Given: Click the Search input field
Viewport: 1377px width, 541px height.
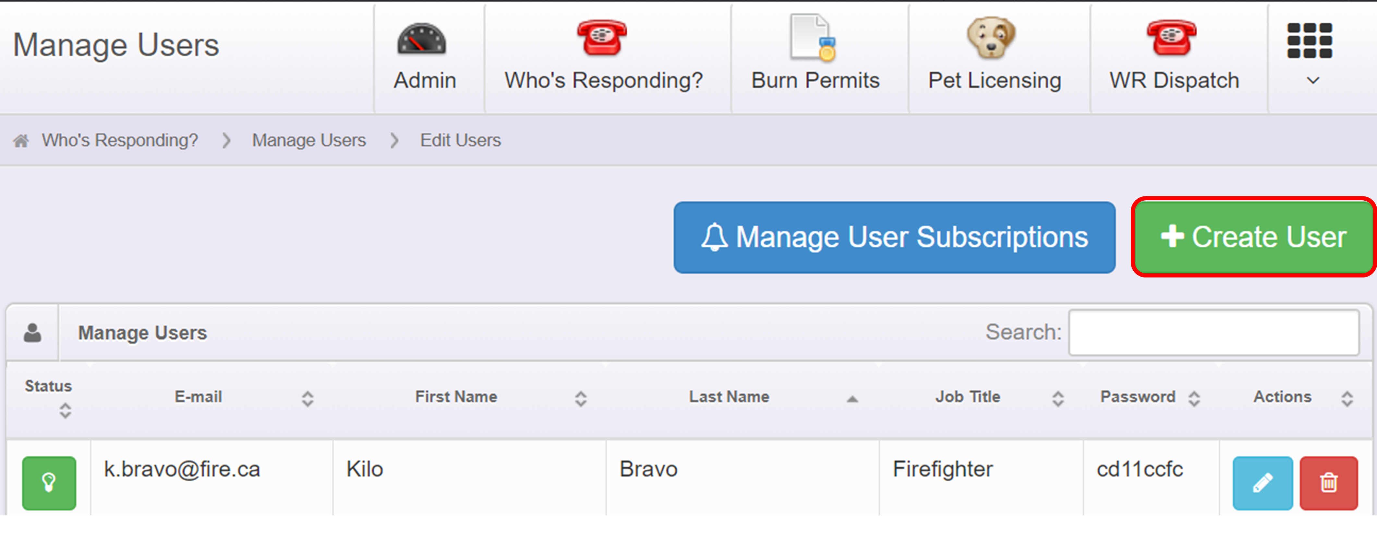Looking at the screenshot, I should [x=1214, y=332].
